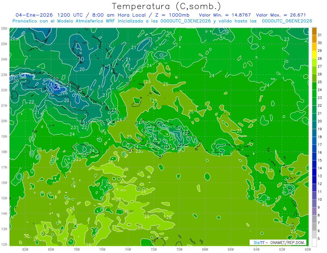327x253 pixels.
Task: Click the orange color bar segment between 30 and 31
Action: click(x=314, y=39)
